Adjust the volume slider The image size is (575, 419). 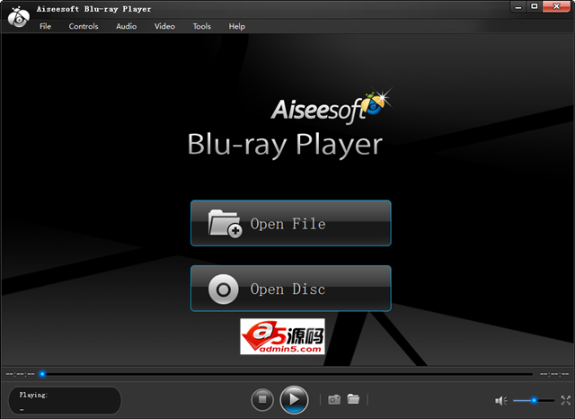[534, 400]
